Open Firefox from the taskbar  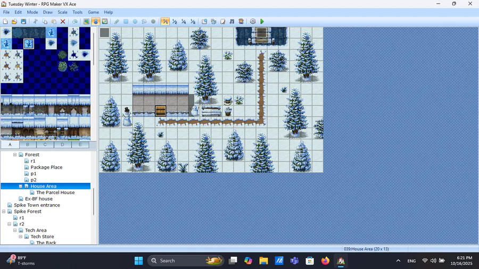(325, 261)
